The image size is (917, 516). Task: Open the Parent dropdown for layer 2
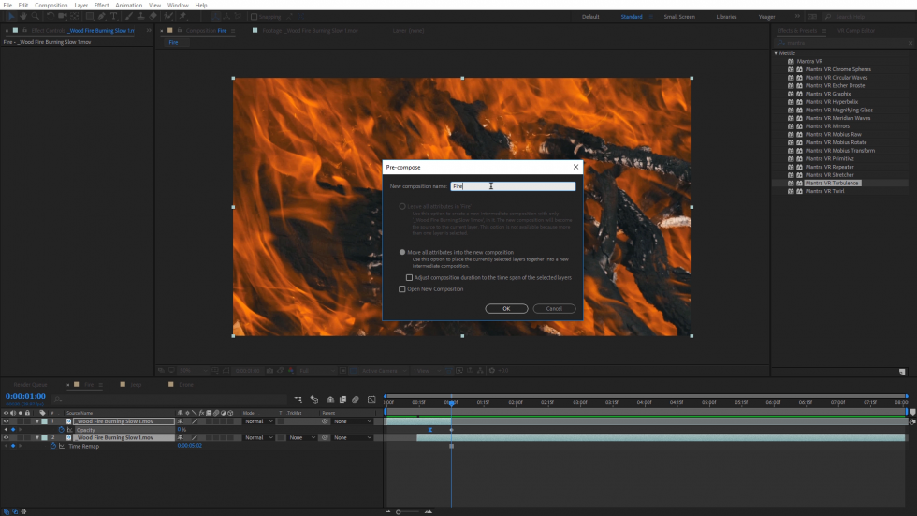point(352,437)
